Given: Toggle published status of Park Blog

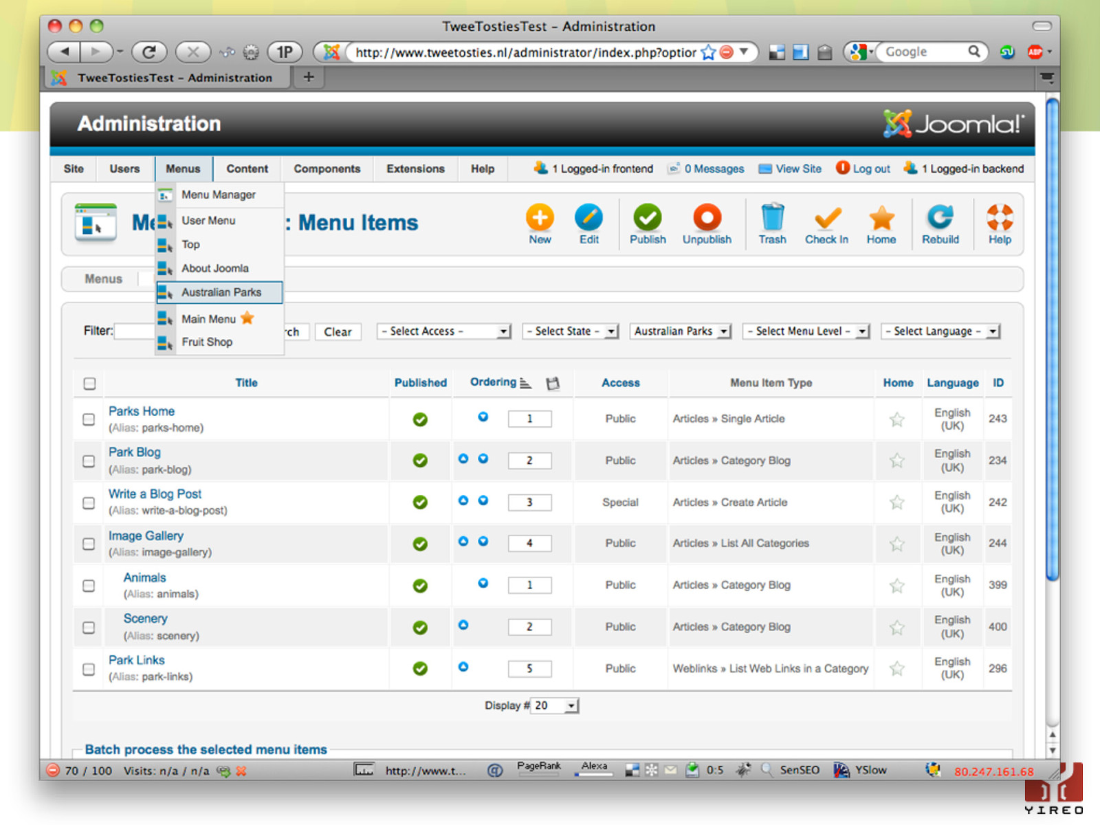Looking at the screenshot, I should pos(420,461).
